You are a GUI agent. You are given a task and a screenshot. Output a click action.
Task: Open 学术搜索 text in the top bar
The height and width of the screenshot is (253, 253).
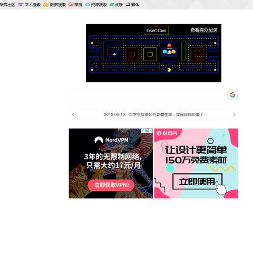(33, 5)
